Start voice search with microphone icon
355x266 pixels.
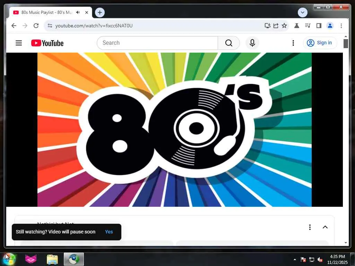coord(252,43)
